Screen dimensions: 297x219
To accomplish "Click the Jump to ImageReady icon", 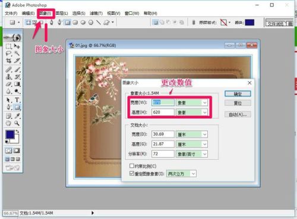I will [x=12, y=168].
